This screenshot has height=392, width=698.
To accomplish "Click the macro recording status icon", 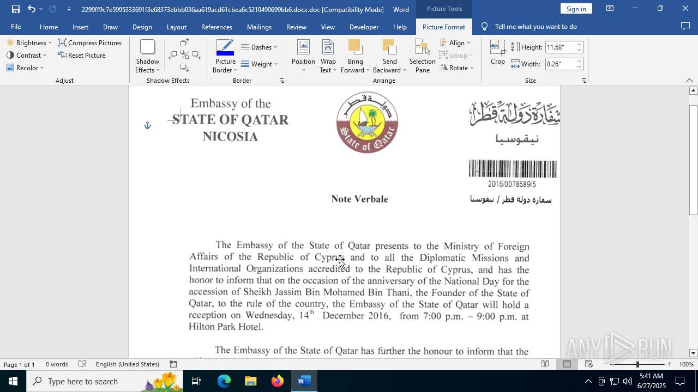I will pyautogui.click(x=173, y=364).
